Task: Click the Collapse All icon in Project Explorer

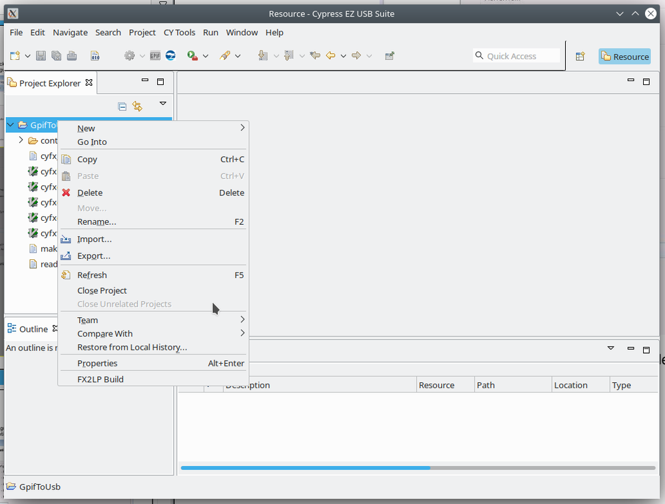Action: pyautogui.click(x=122, y=106)
